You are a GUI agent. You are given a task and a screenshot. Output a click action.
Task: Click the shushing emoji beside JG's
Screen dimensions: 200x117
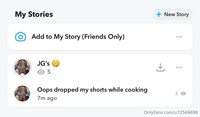point(56,63)
